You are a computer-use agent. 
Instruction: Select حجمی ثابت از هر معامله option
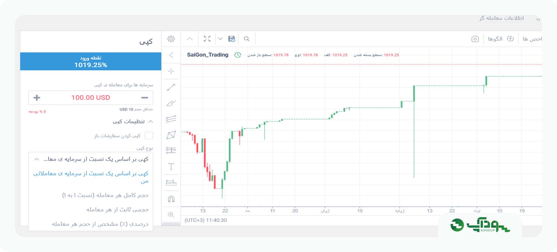117,210
